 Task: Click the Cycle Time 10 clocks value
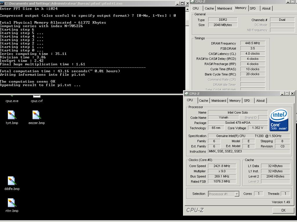click(253, 69)
